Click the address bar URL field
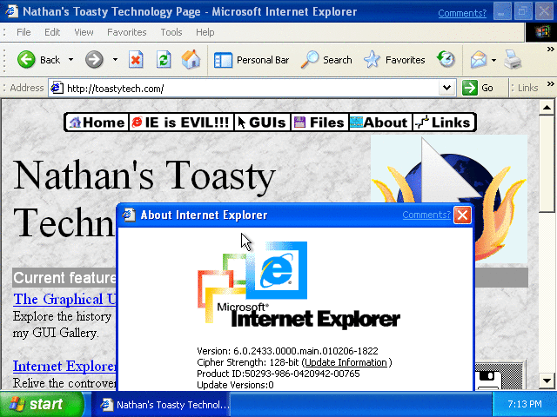Image resolution: width=557 pixels, height=417 pixels. click(252, 88)
